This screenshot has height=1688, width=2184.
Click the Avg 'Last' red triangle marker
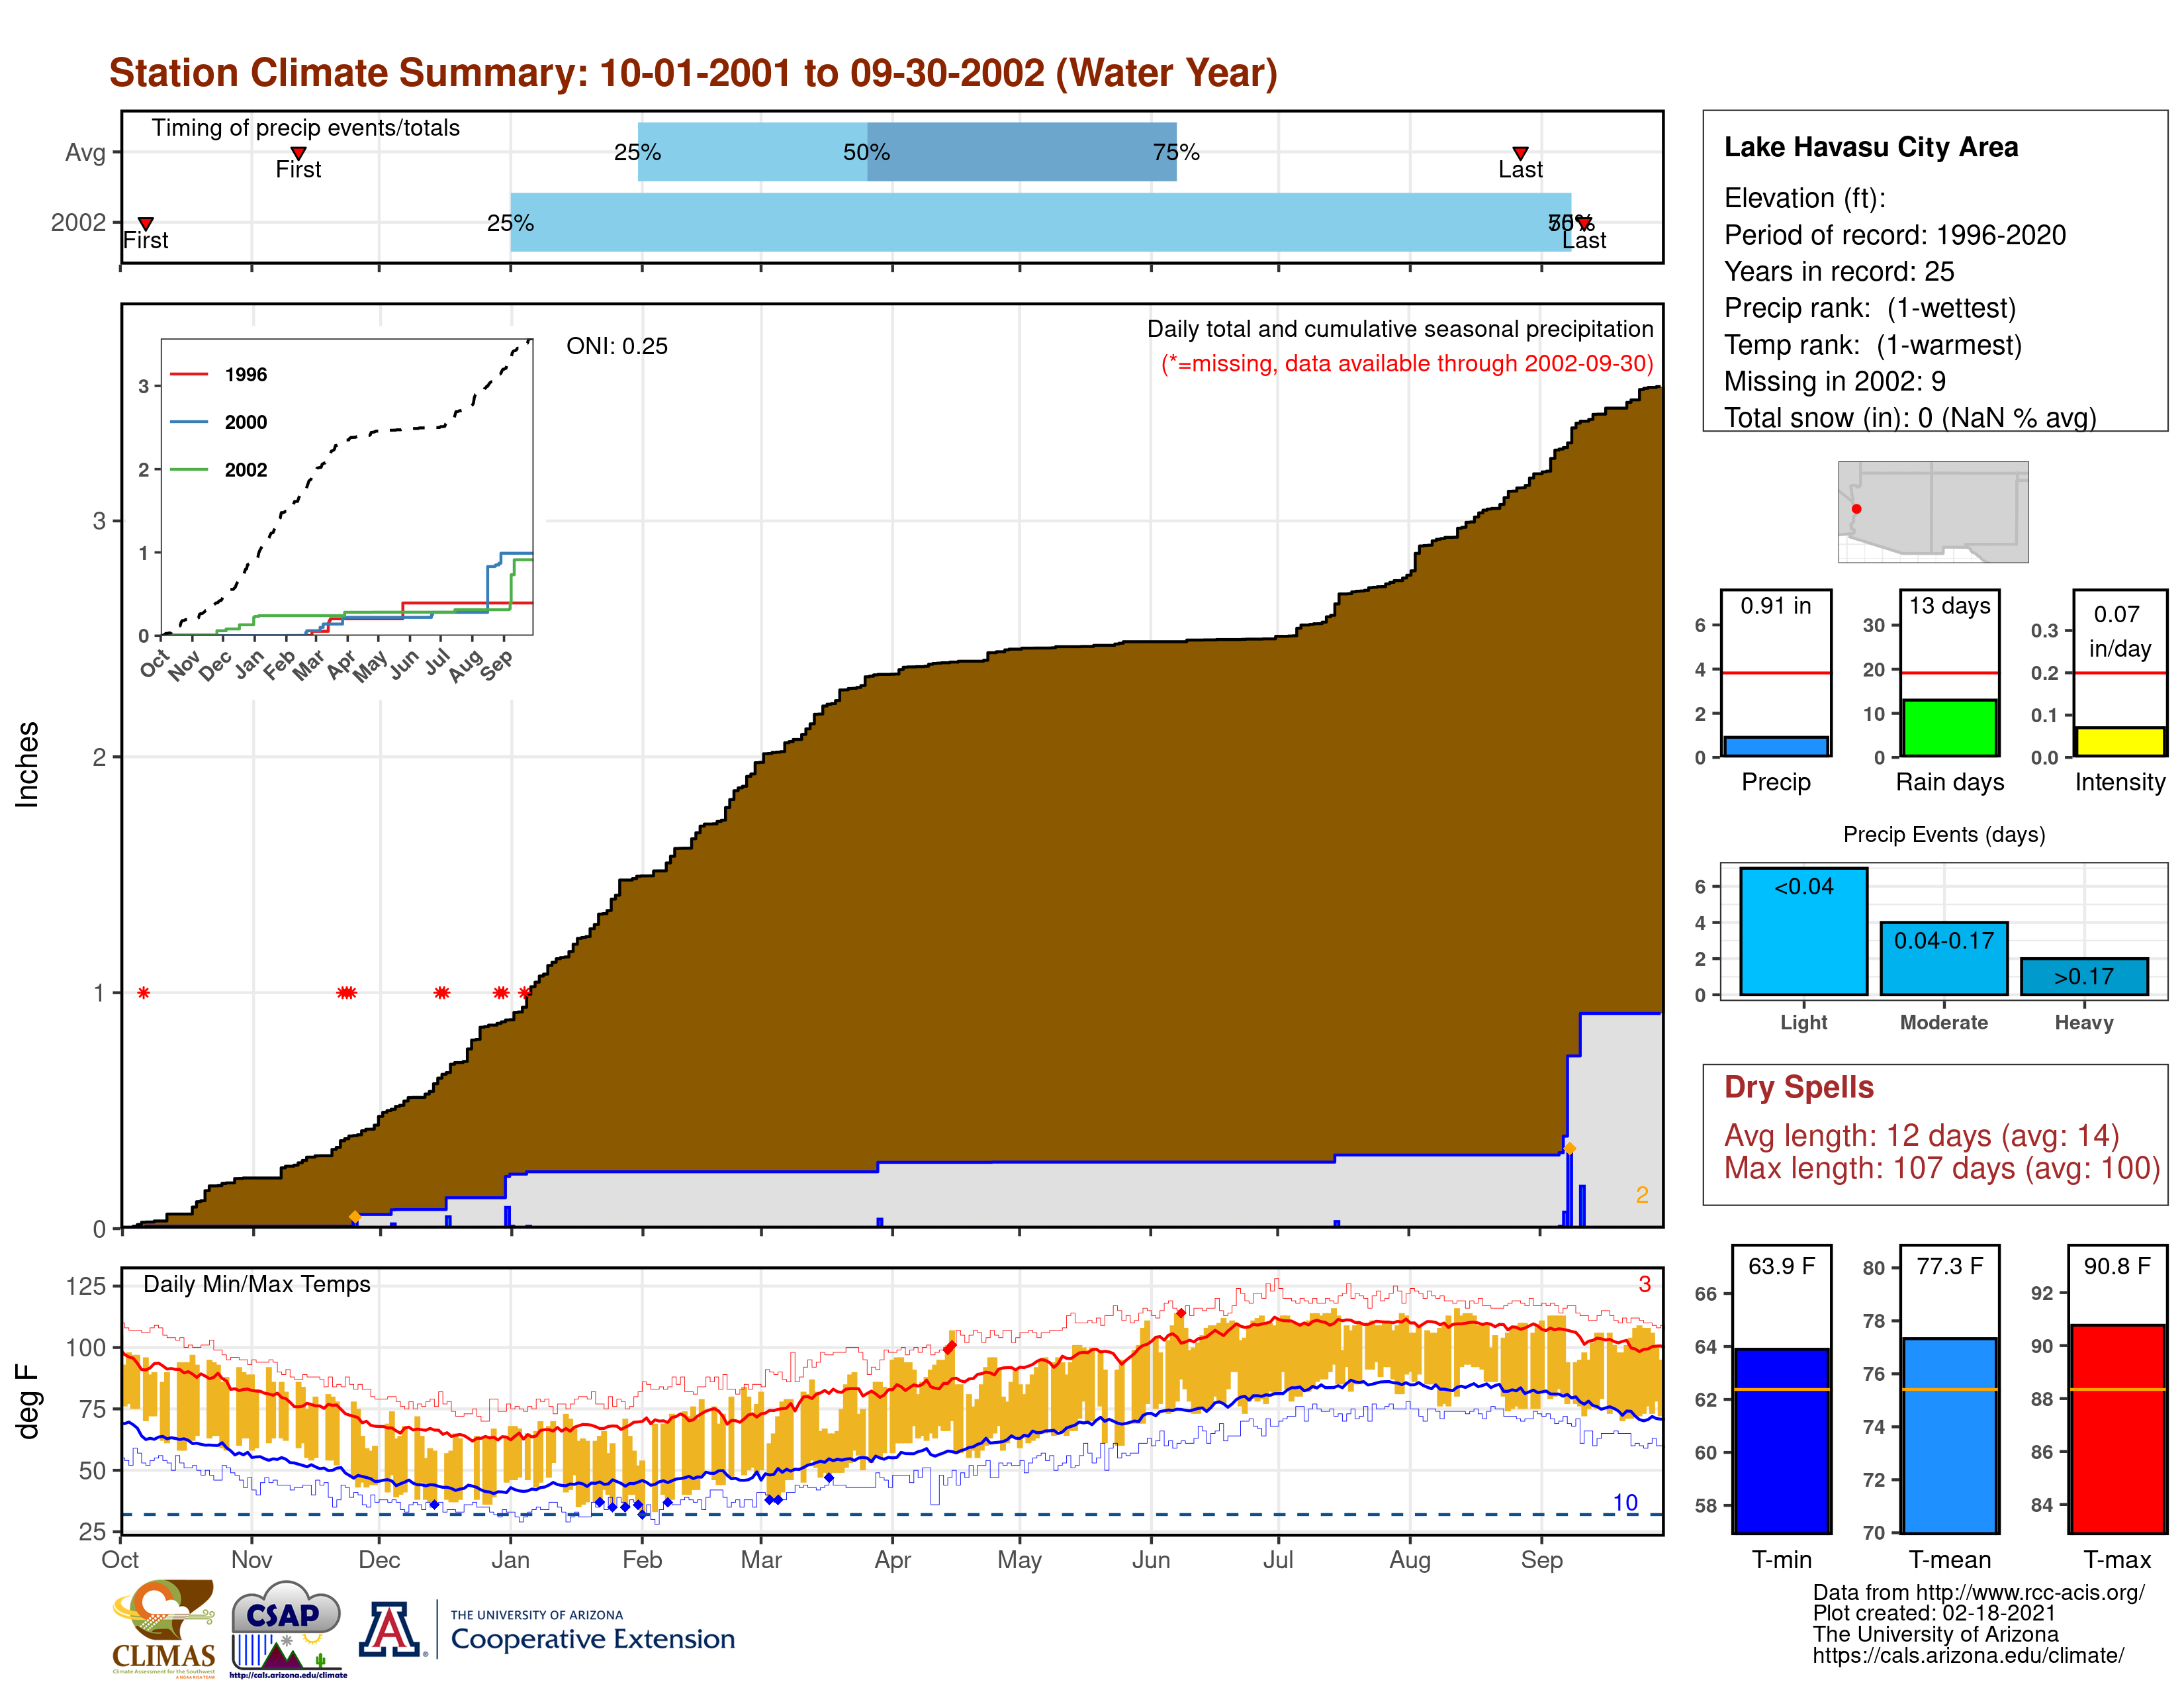click(1520, 153)
